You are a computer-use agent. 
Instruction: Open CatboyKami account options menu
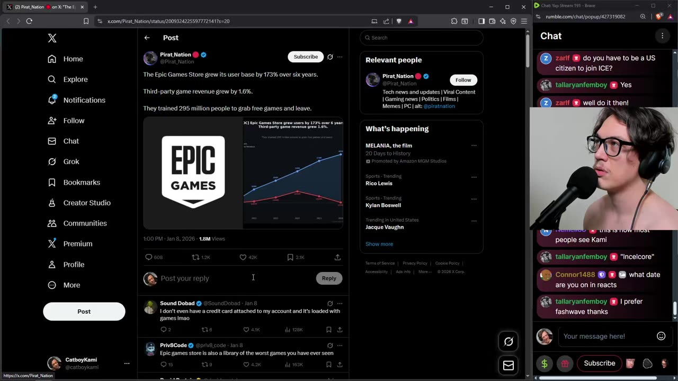point(127,364)
